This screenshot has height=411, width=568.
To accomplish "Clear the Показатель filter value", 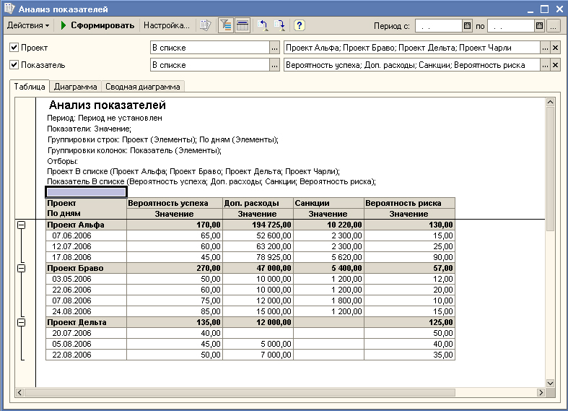I will (x=554, y=65).
